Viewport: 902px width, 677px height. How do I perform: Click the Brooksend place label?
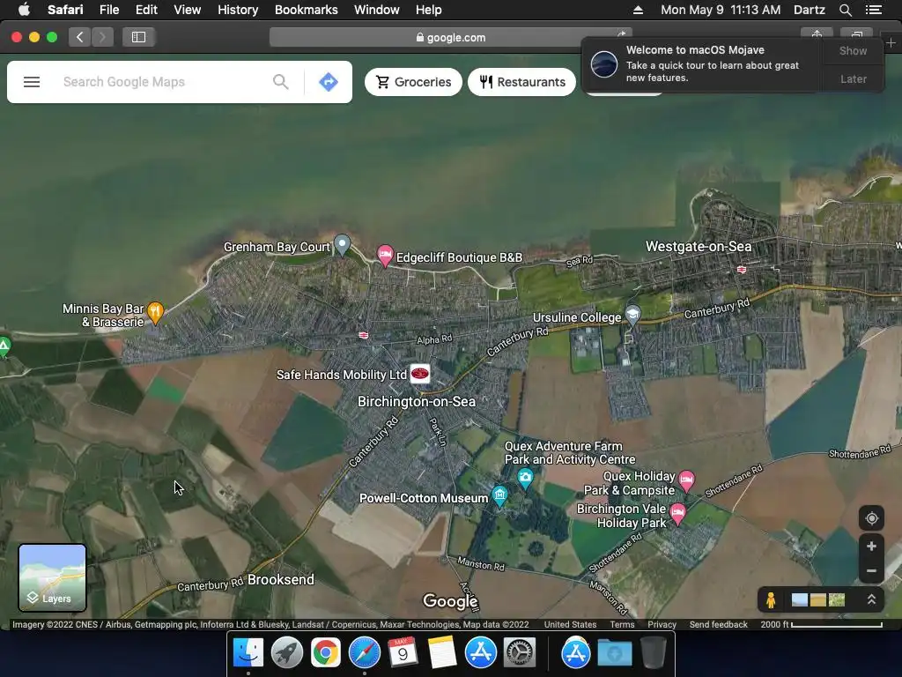(281, 579)
